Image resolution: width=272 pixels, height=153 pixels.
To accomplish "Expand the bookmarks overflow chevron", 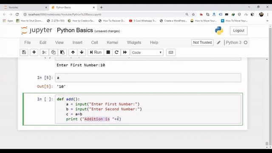I will tap(267, 21).
